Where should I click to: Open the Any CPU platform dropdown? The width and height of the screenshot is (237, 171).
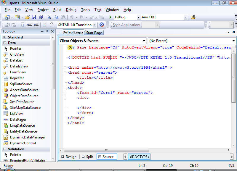pos(186,17)
